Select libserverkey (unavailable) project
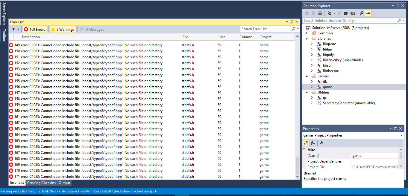 pos(343,60)
